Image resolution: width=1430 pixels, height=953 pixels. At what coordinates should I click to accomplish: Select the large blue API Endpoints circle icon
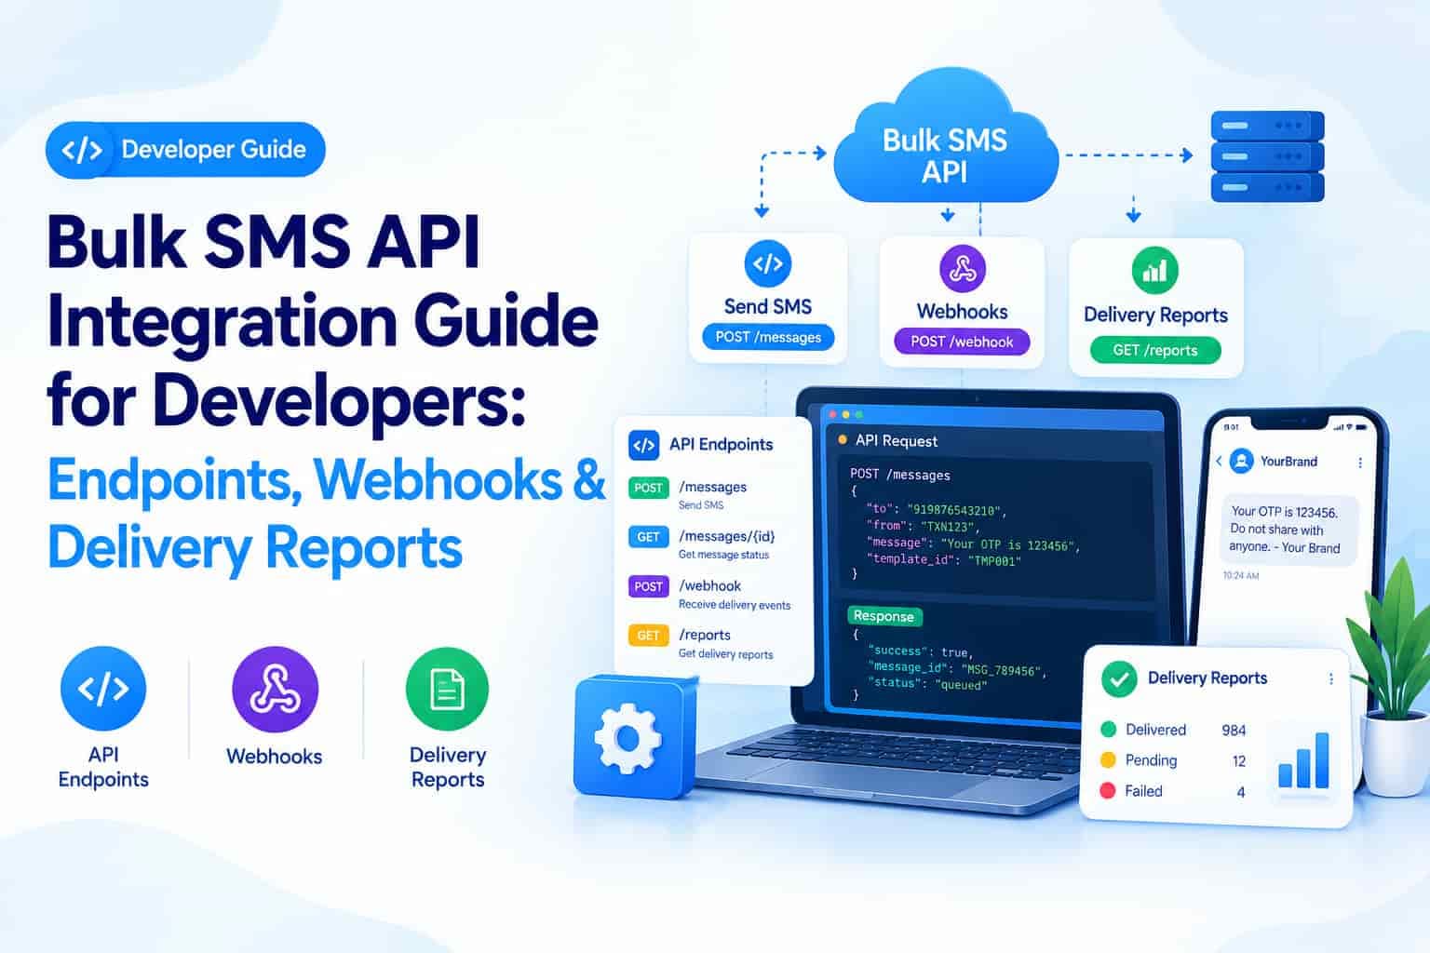coord(103,689)
